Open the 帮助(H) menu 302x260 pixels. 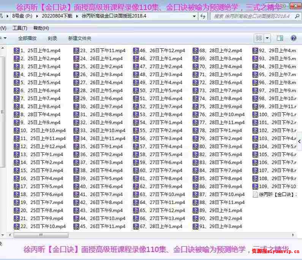(41, 28)
